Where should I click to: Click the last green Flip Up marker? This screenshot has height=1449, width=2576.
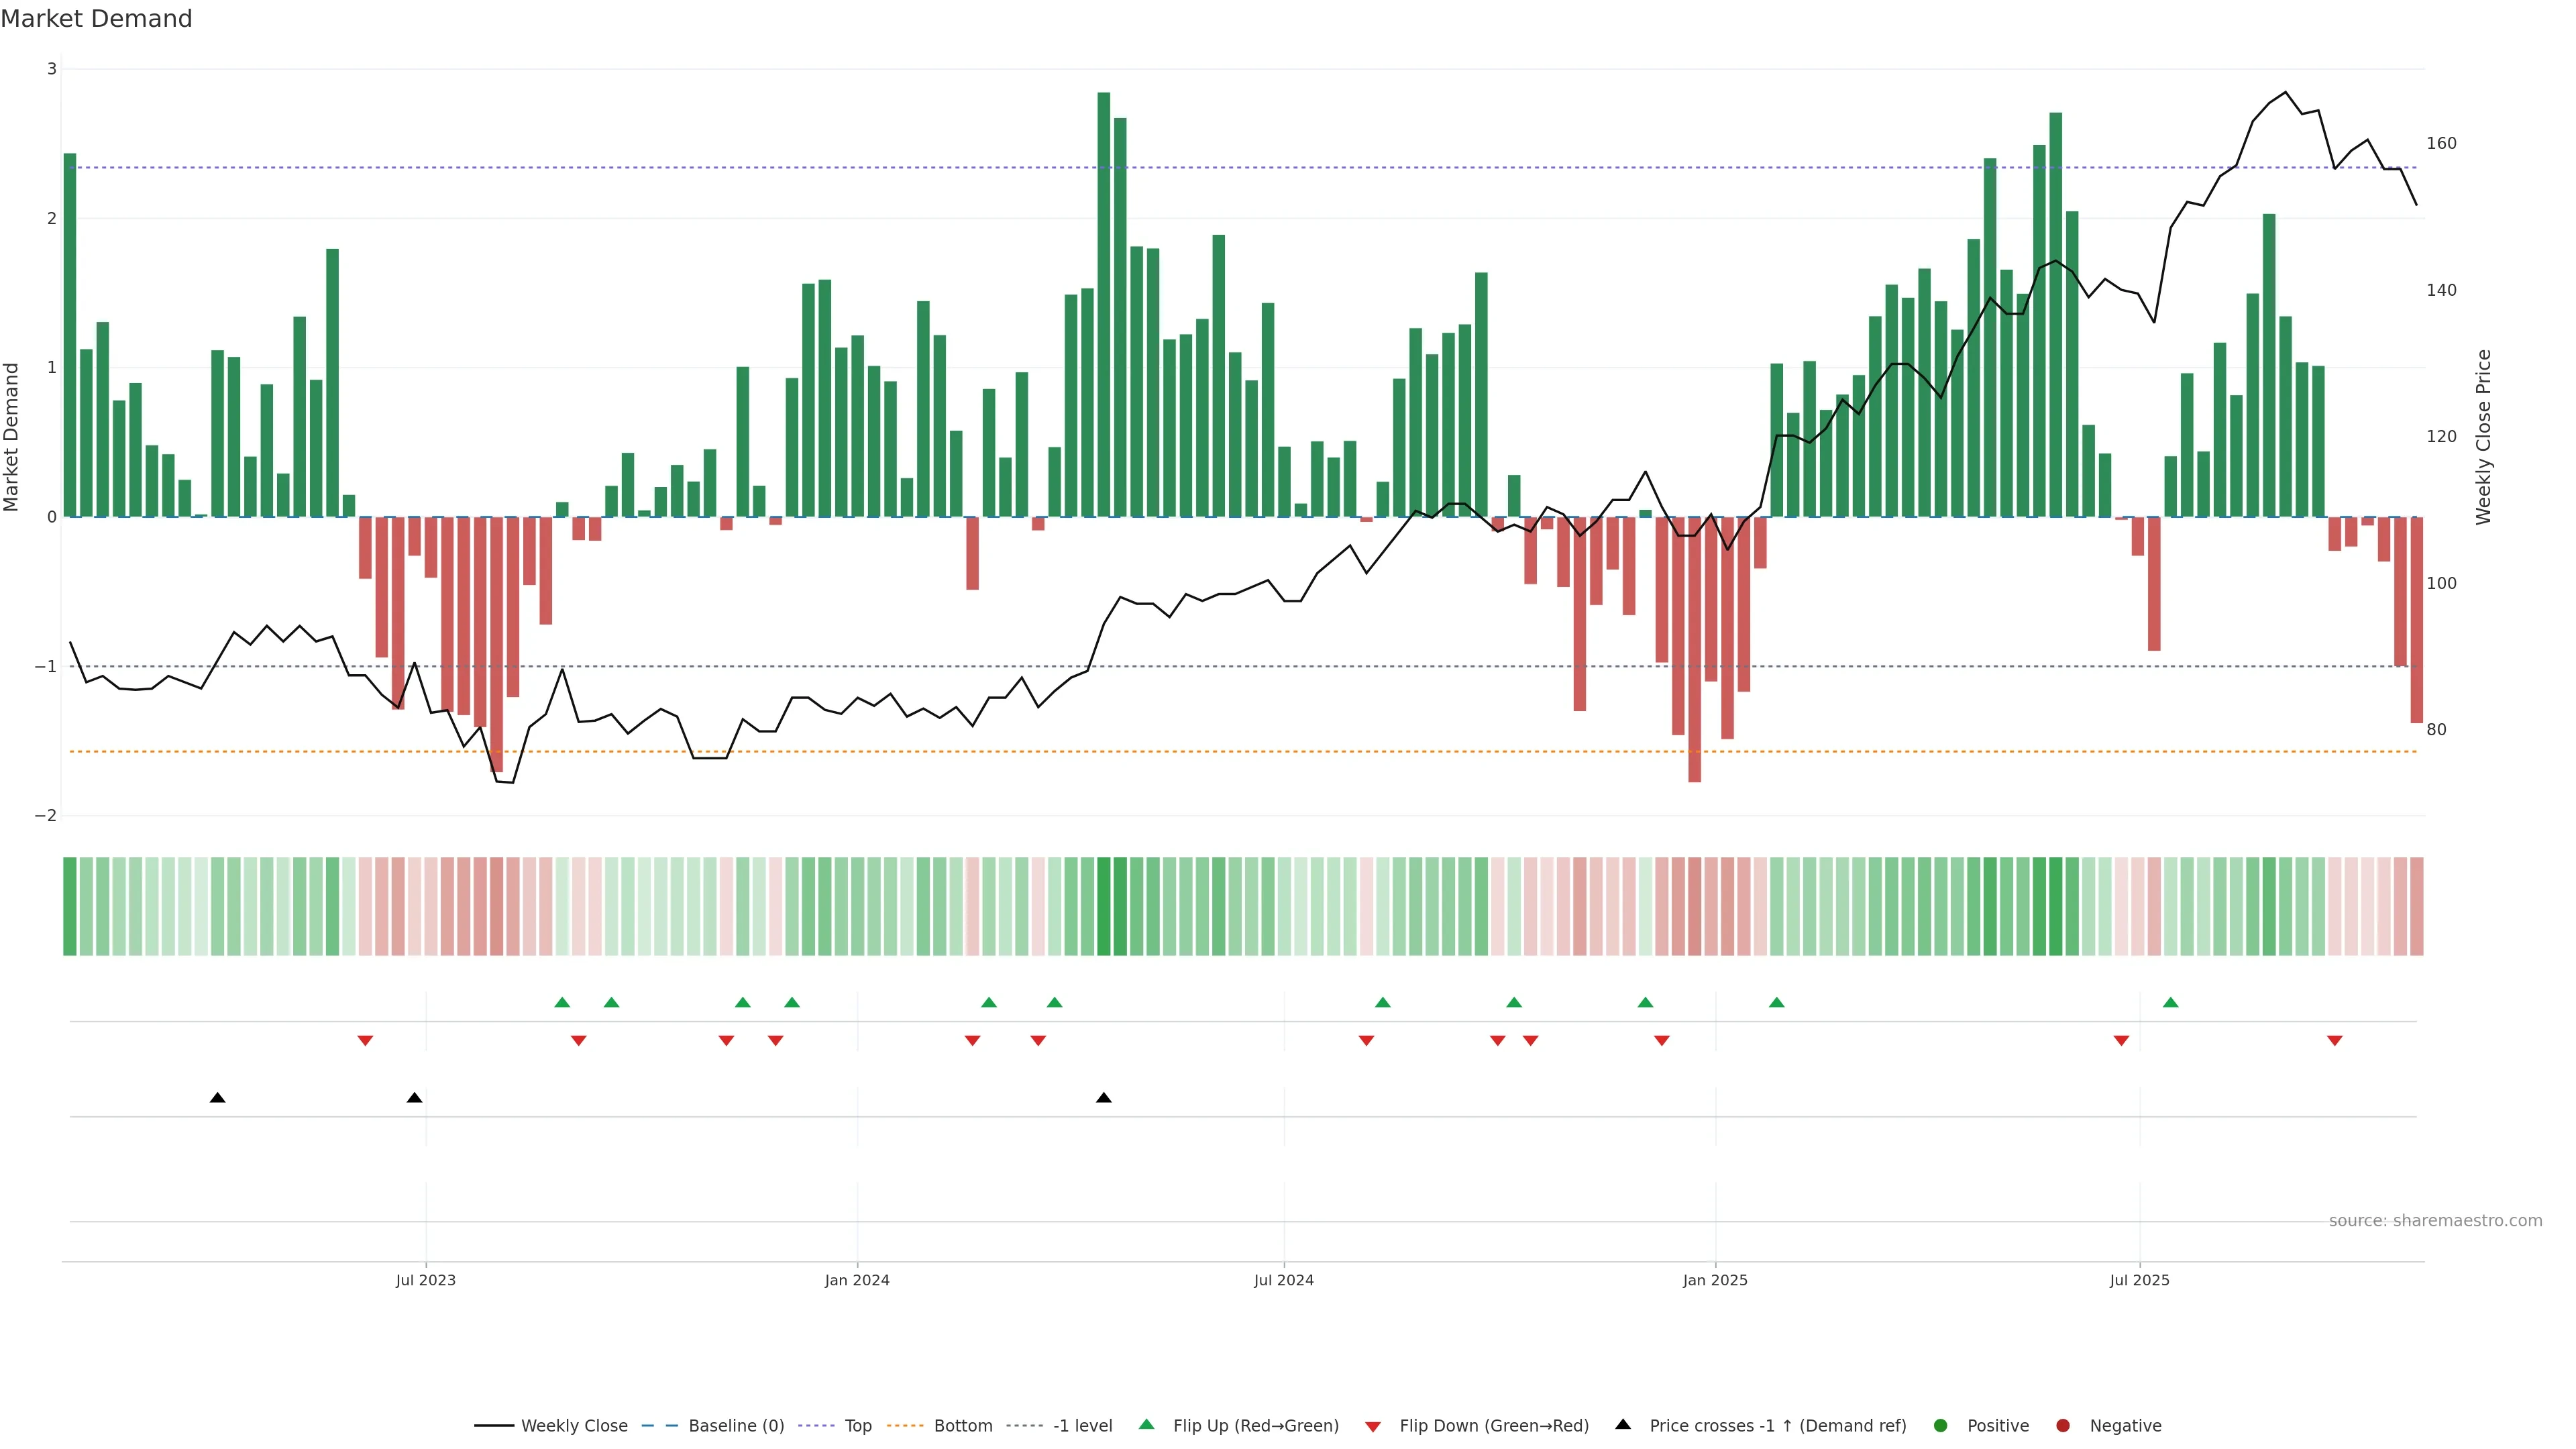pos(2170,1003)
